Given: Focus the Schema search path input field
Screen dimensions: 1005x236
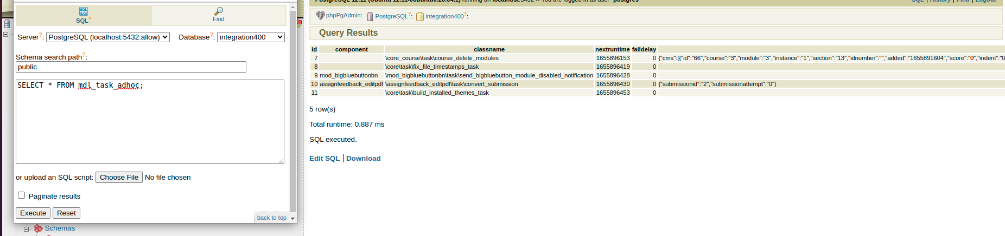Looking at the screenshot, I should (131, 67).
